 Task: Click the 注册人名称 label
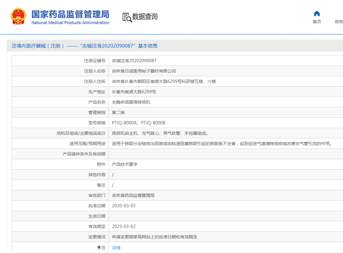click(x=95, y=71)
